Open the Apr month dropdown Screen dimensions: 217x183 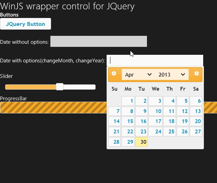pyautogui.click(x=138, y=74)
